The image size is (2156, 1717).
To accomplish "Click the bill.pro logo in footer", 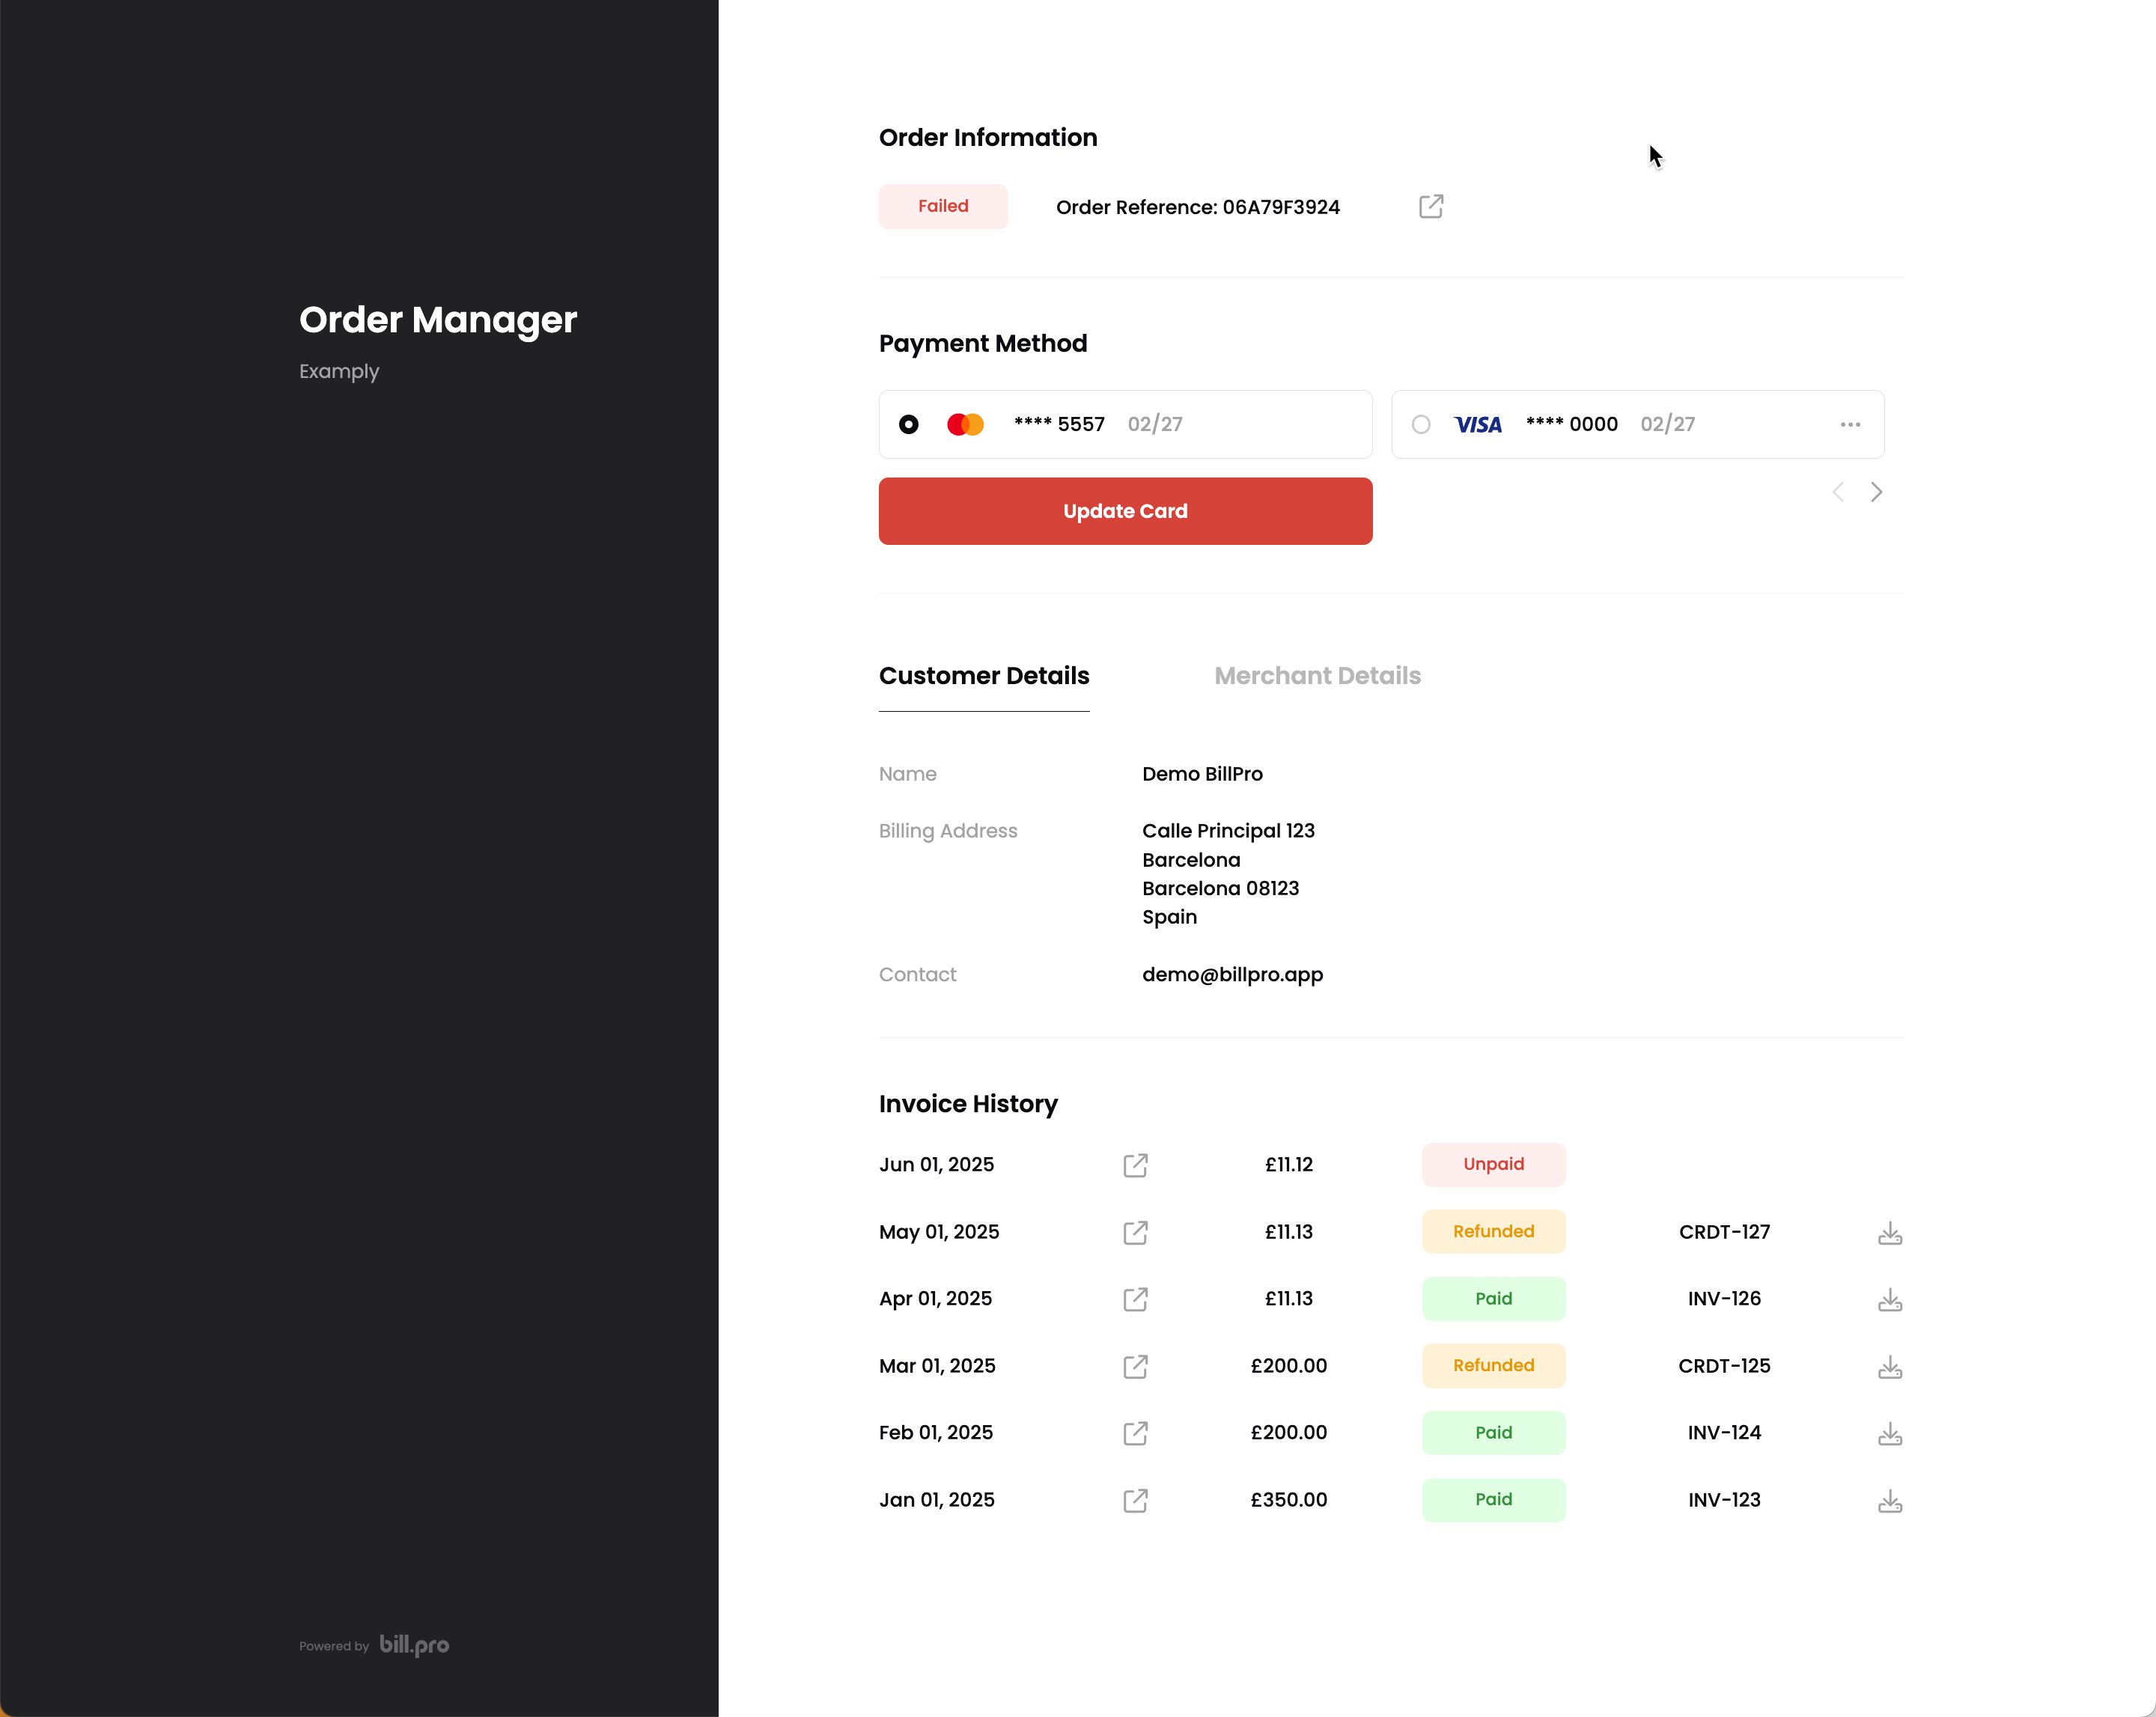I will tap(414, 1645).
